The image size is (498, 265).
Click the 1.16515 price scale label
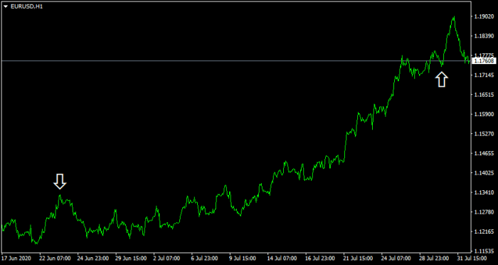coord(484,95)
